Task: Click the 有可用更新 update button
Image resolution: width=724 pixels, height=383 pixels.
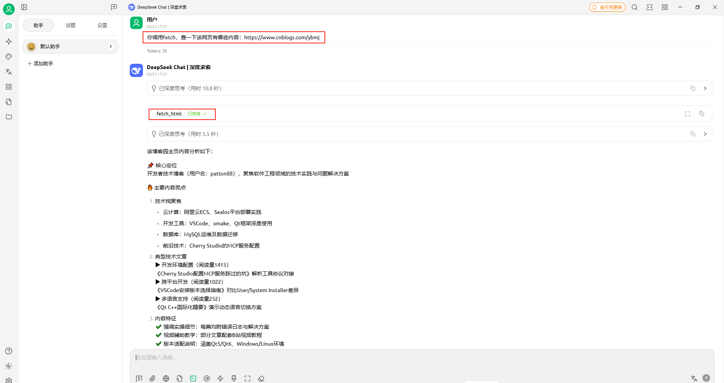Action: coord(607,7)
